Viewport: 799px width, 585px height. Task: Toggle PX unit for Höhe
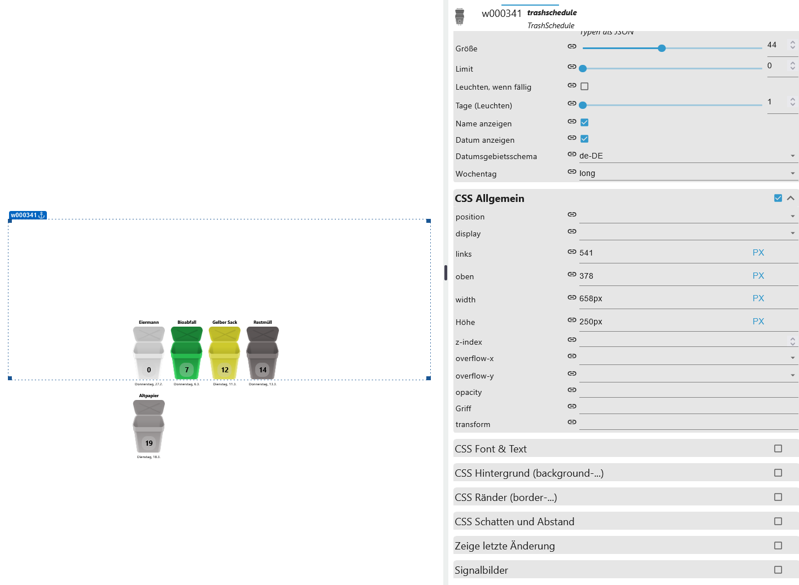coord(758,322)
